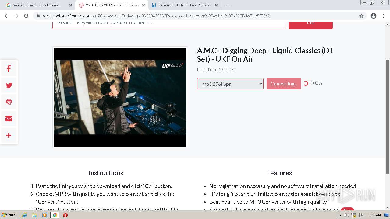
Task: Click the browser forward arrow
Action: click(16, 16)
